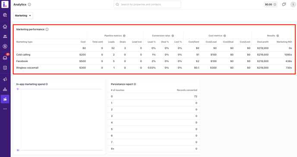This screenshot has width=297, height=157.
Task: Select the active Analytics chart icon
Action: pos(5,99)
